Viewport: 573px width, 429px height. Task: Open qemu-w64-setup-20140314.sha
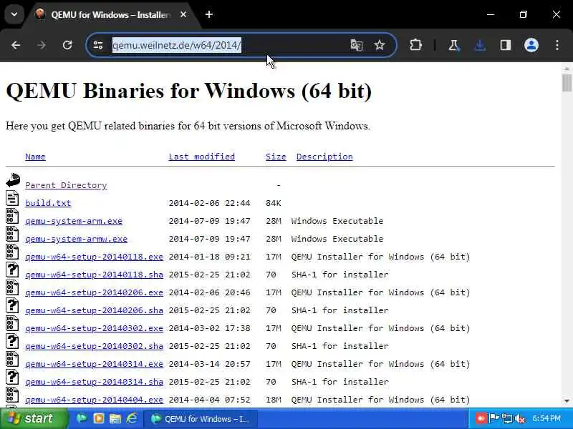(x=95, y=382)
